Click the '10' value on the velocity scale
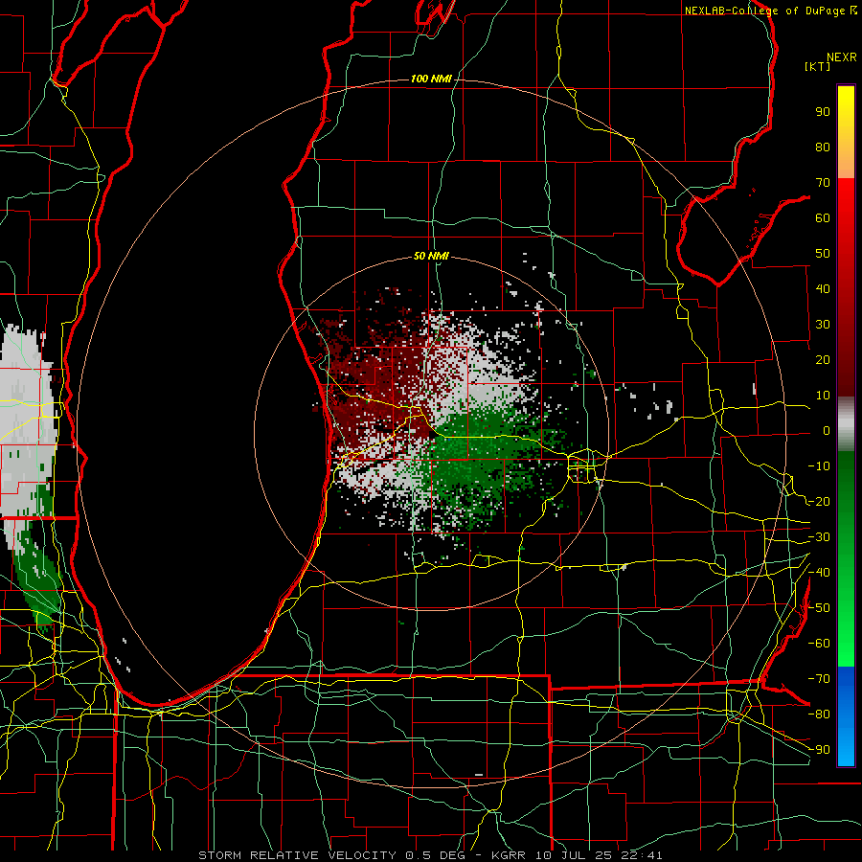Viewport: 862px width, 862px height. tap(823, 396)
